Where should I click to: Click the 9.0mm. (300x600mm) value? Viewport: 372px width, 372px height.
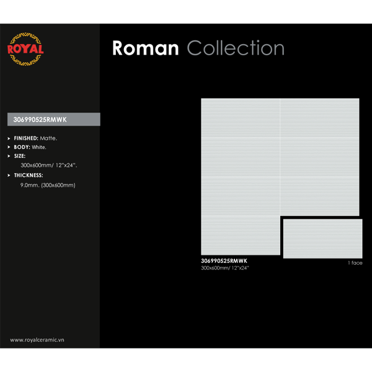[x=48, y=185]
